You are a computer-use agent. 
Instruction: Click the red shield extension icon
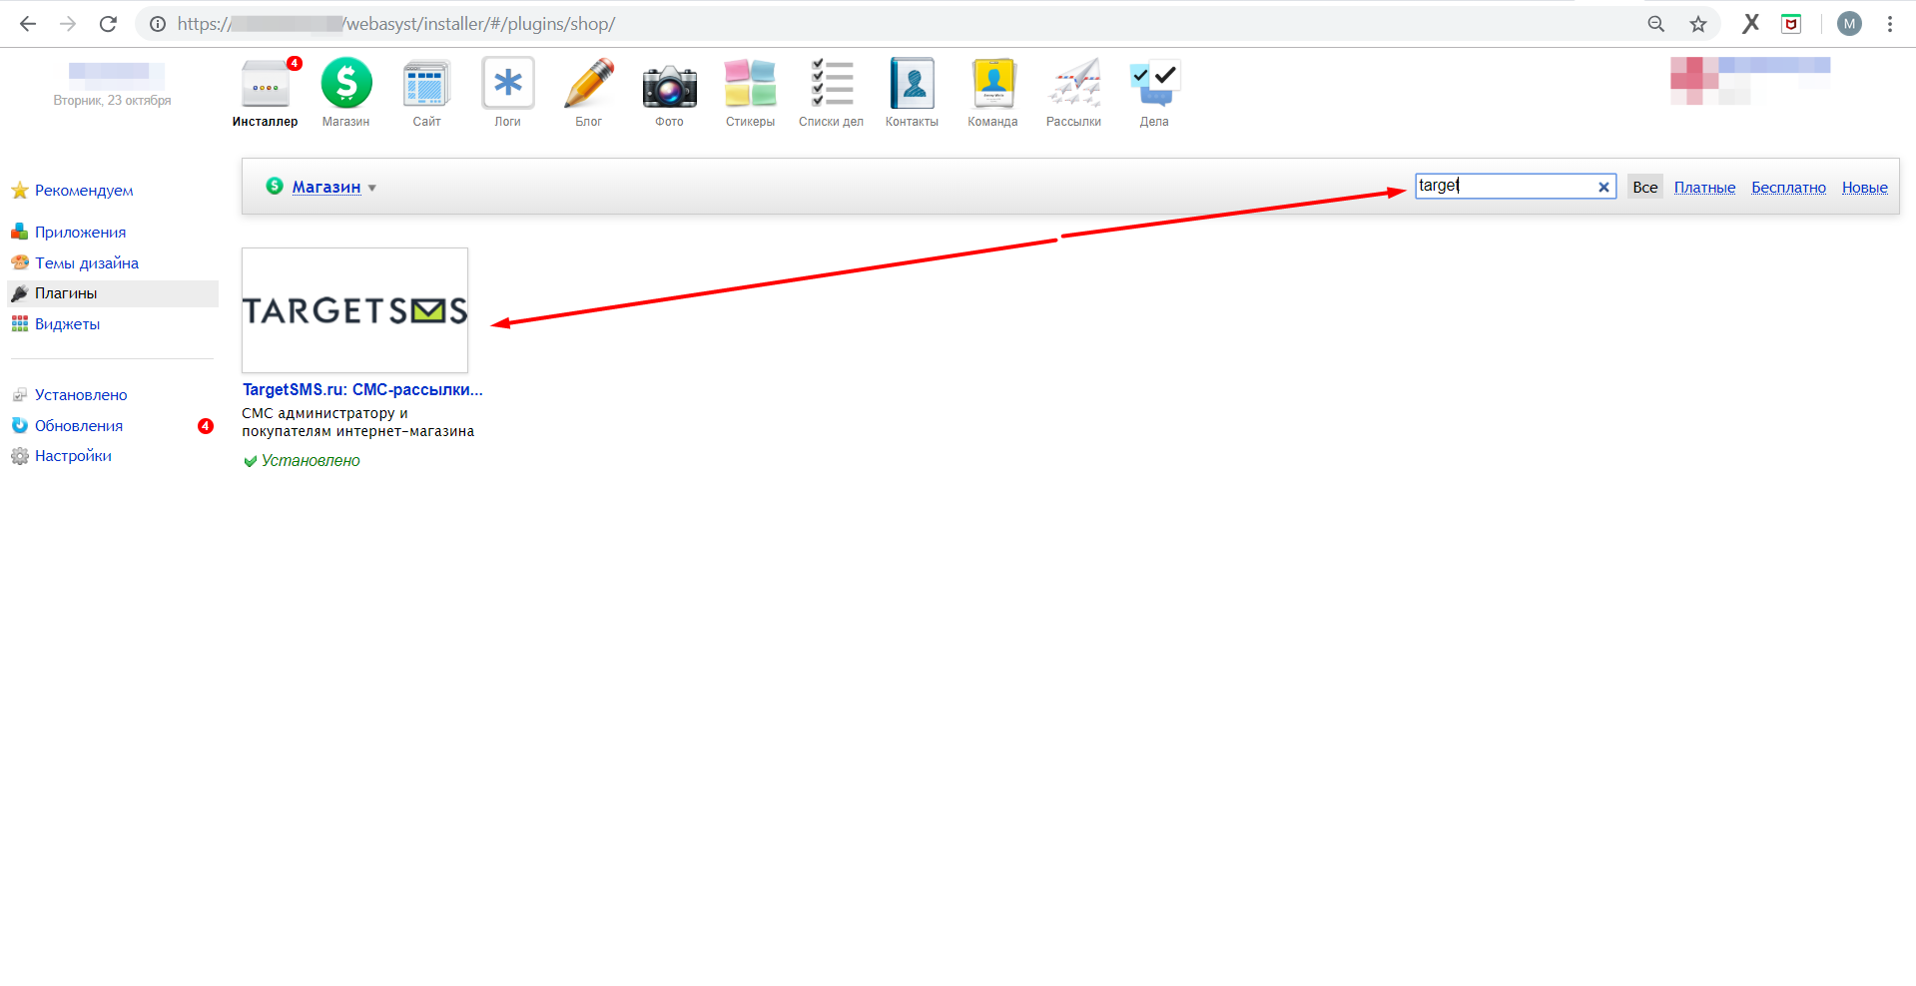(1791, 24)
